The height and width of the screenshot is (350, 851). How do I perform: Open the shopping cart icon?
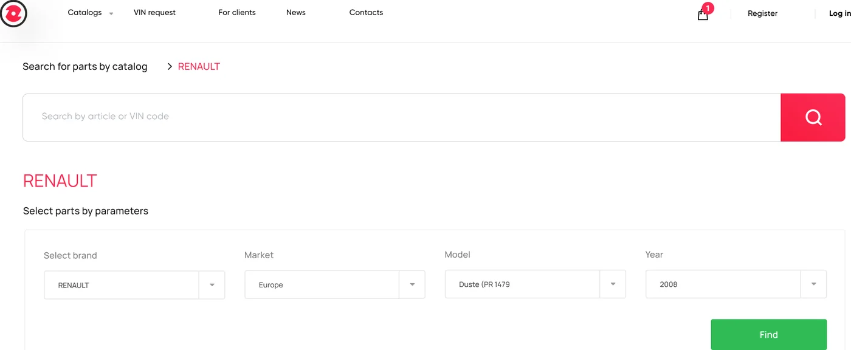703,15
